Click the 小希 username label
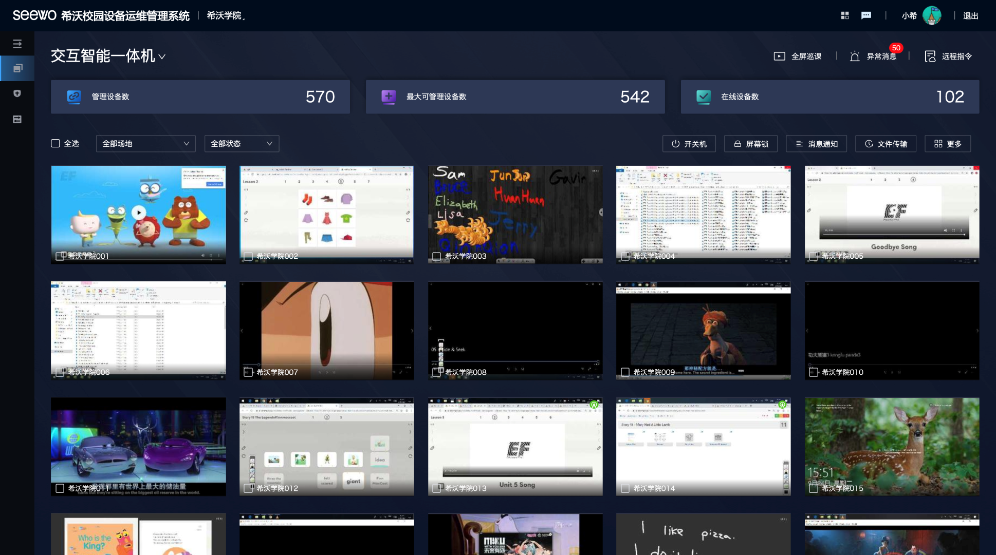The width and height of the screenshot is (996, 555). click(x=909, y=16)
